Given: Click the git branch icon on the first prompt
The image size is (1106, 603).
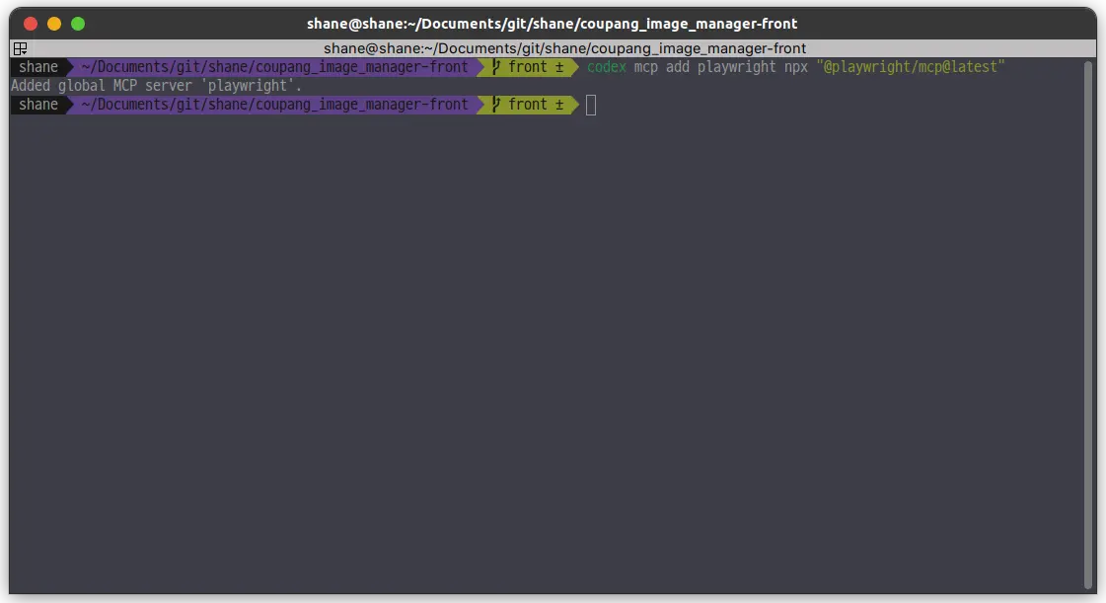Looking at the screenshot, I should tap(496, 67).
